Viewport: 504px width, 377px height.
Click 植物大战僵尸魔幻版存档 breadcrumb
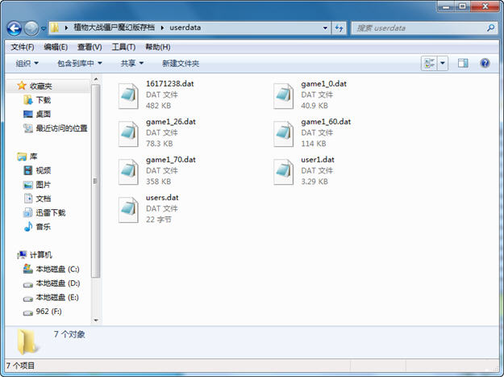pos(114,27)
